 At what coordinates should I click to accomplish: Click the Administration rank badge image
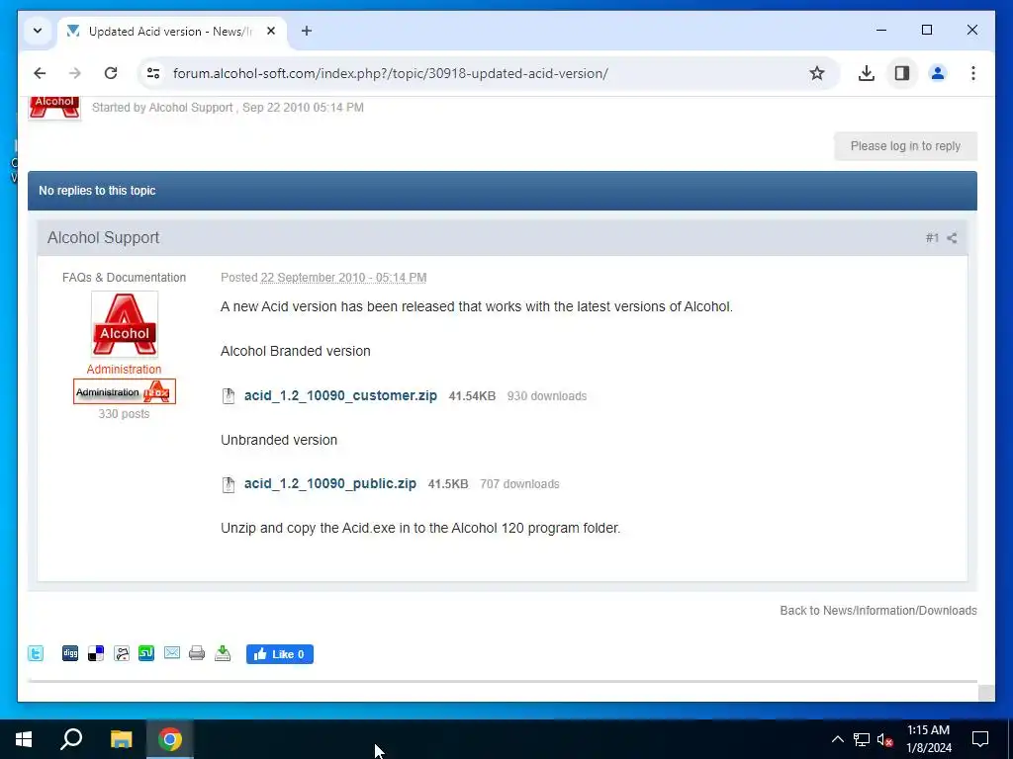(124, 391)
